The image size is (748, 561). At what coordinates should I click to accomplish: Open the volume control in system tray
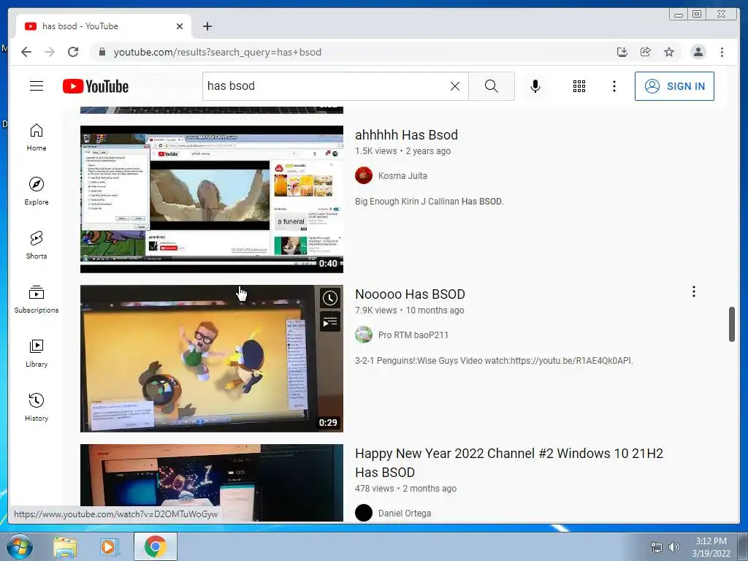point(674,547)
